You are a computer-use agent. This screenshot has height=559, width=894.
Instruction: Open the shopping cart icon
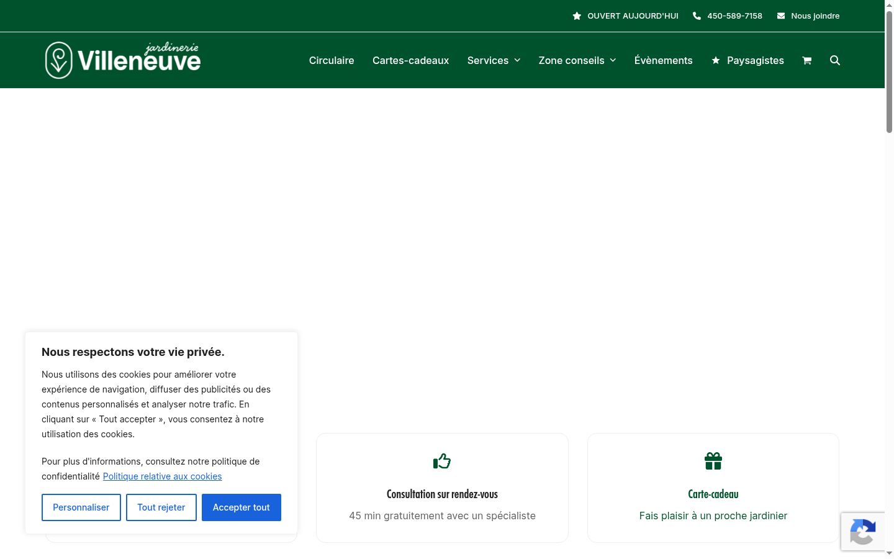click(x=806, y=60)
